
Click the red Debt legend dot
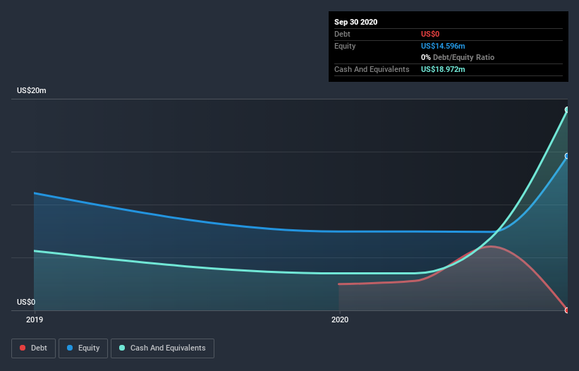tap(23, 348)
